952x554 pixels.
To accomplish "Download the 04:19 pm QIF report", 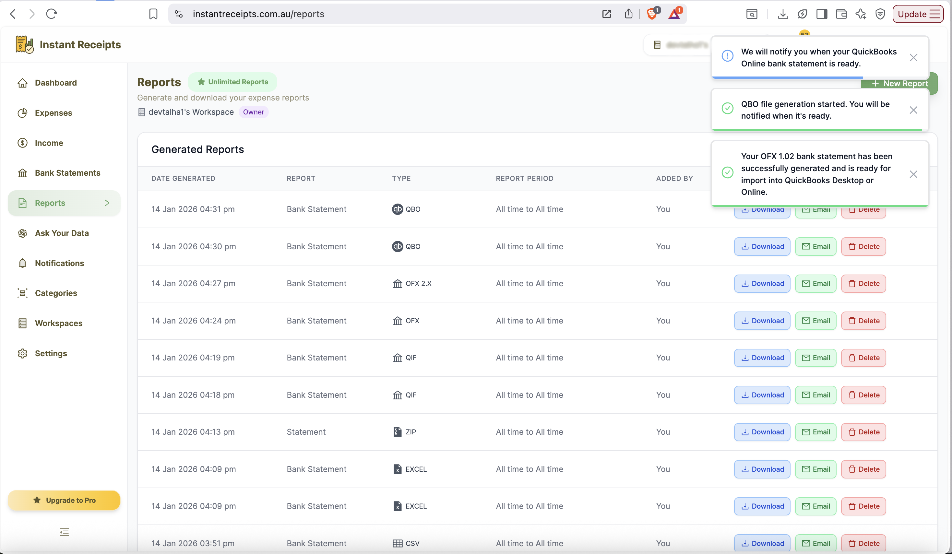I will 762,358.
